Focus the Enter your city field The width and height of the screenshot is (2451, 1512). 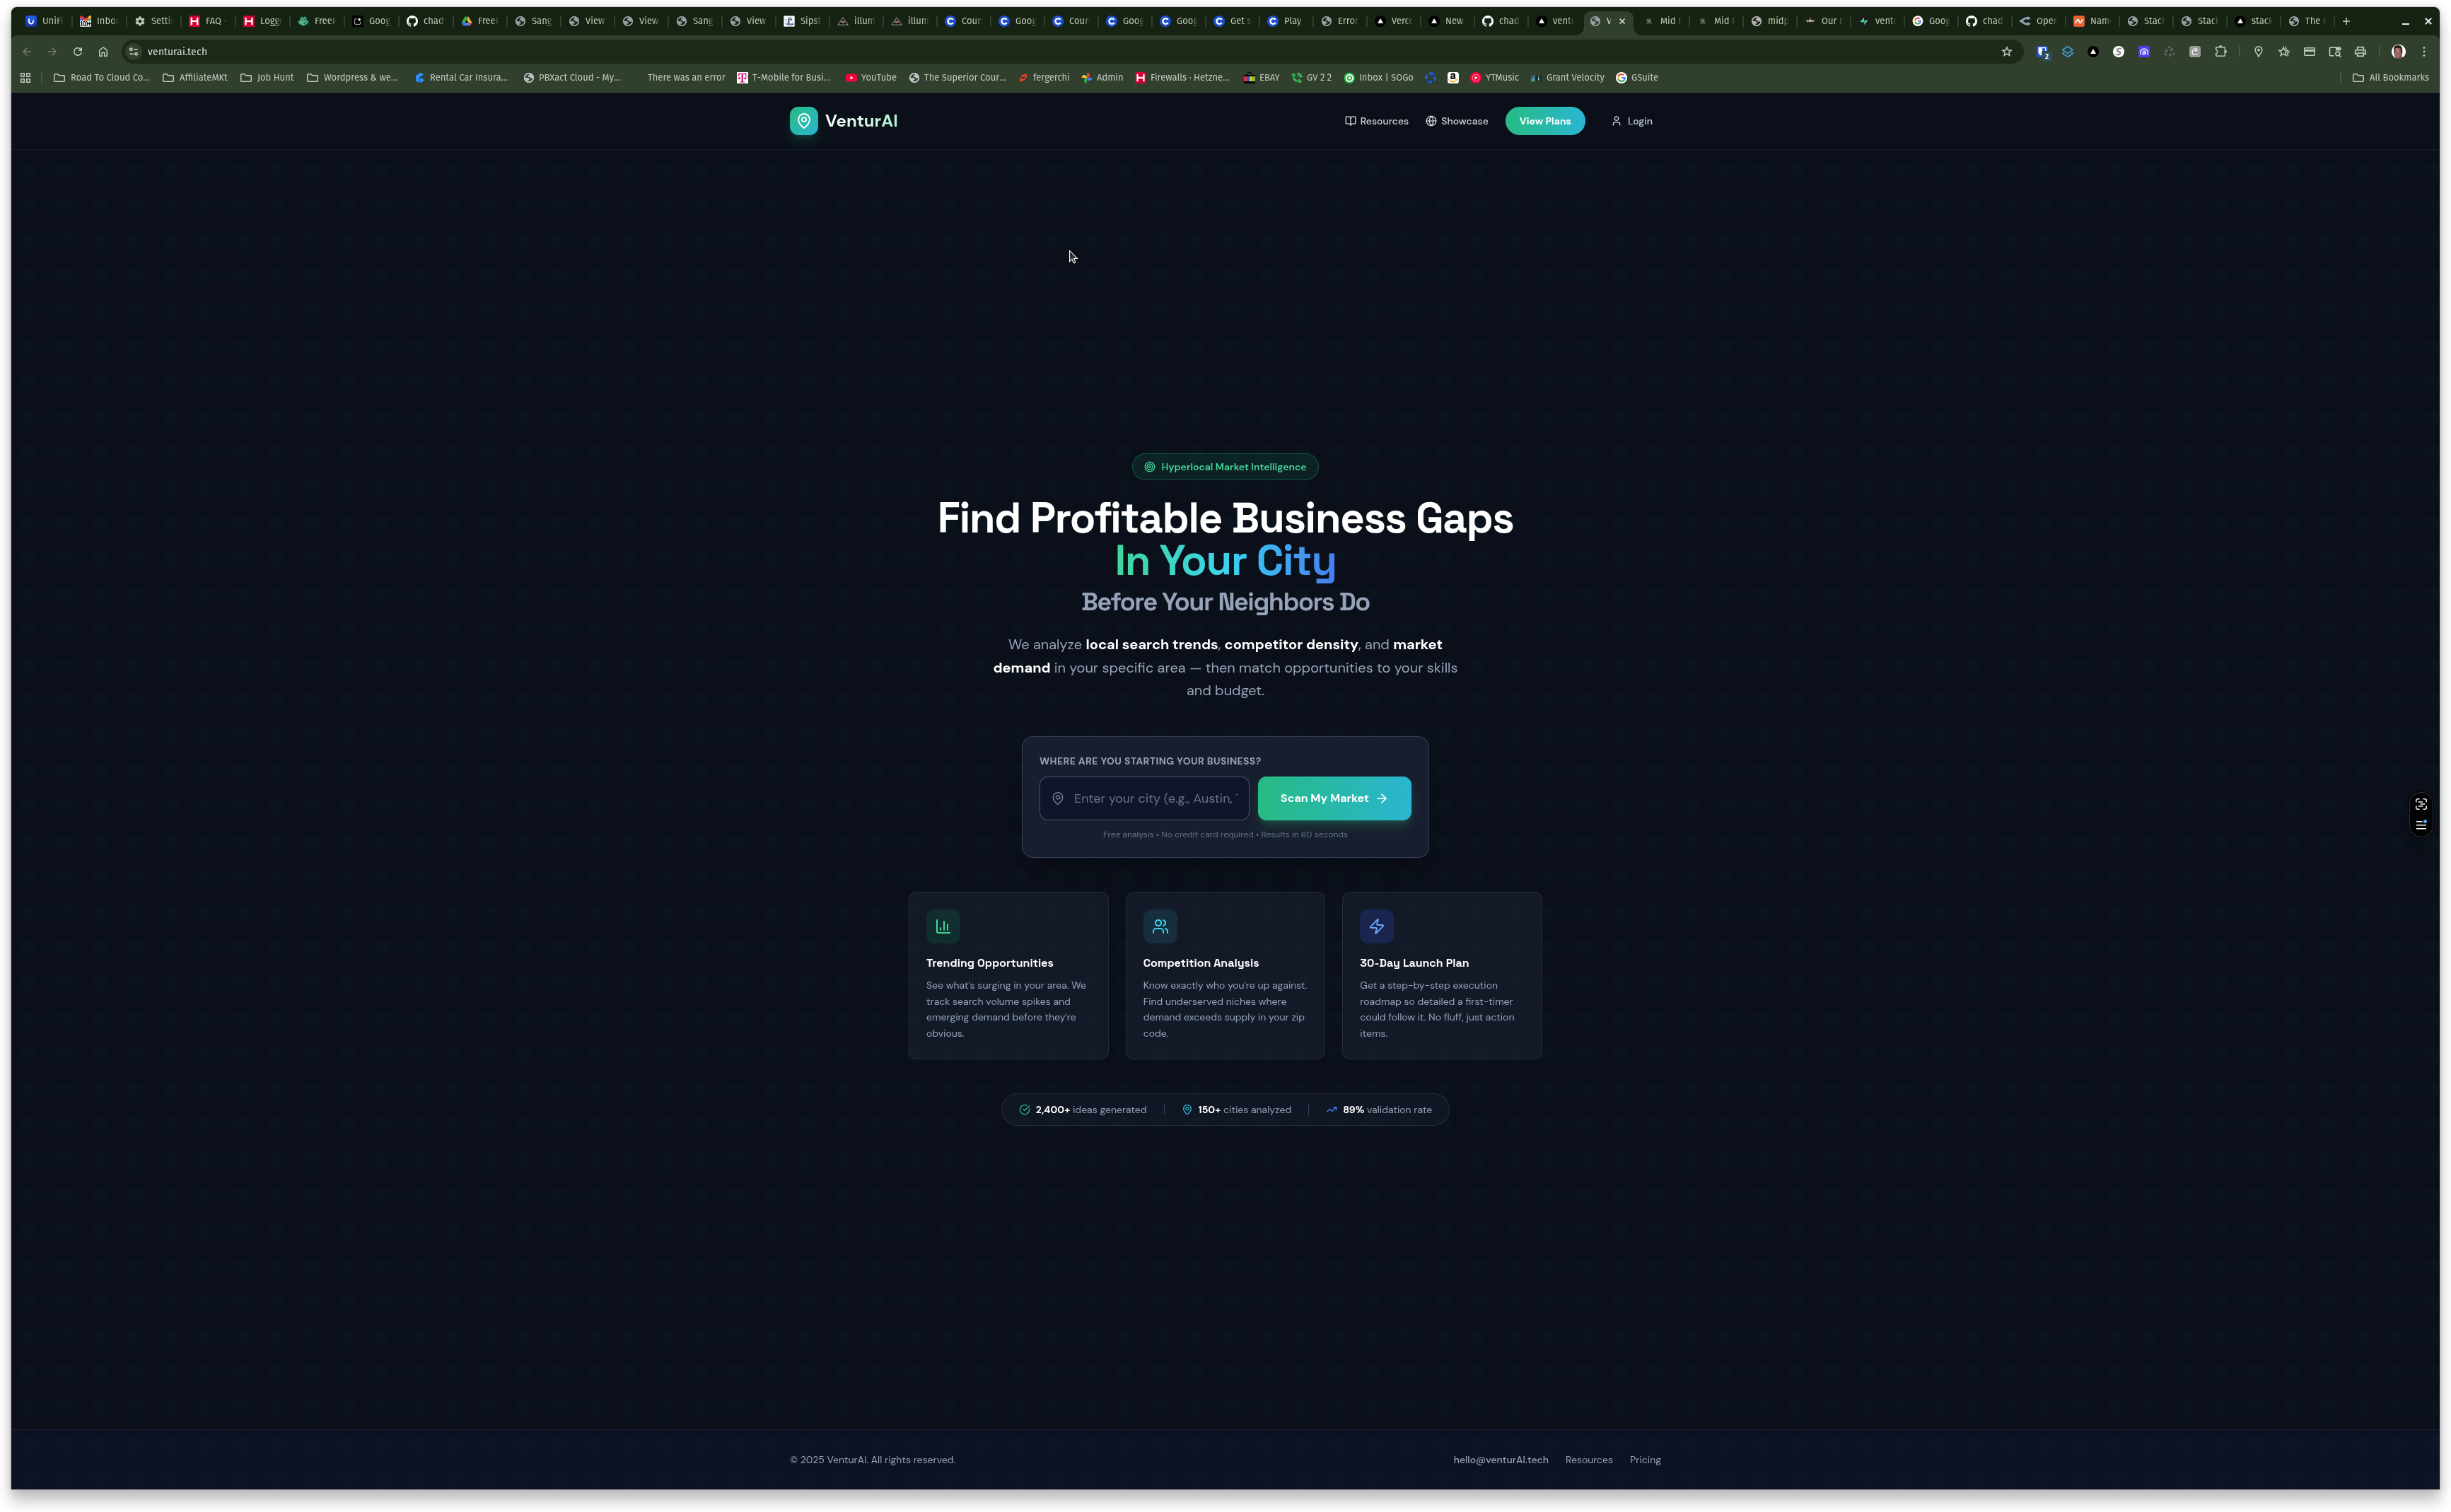coord(1154,798)
